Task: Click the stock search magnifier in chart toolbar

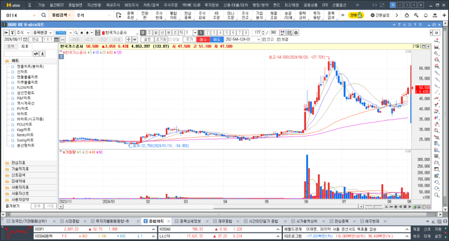Action: coord(76,33)
